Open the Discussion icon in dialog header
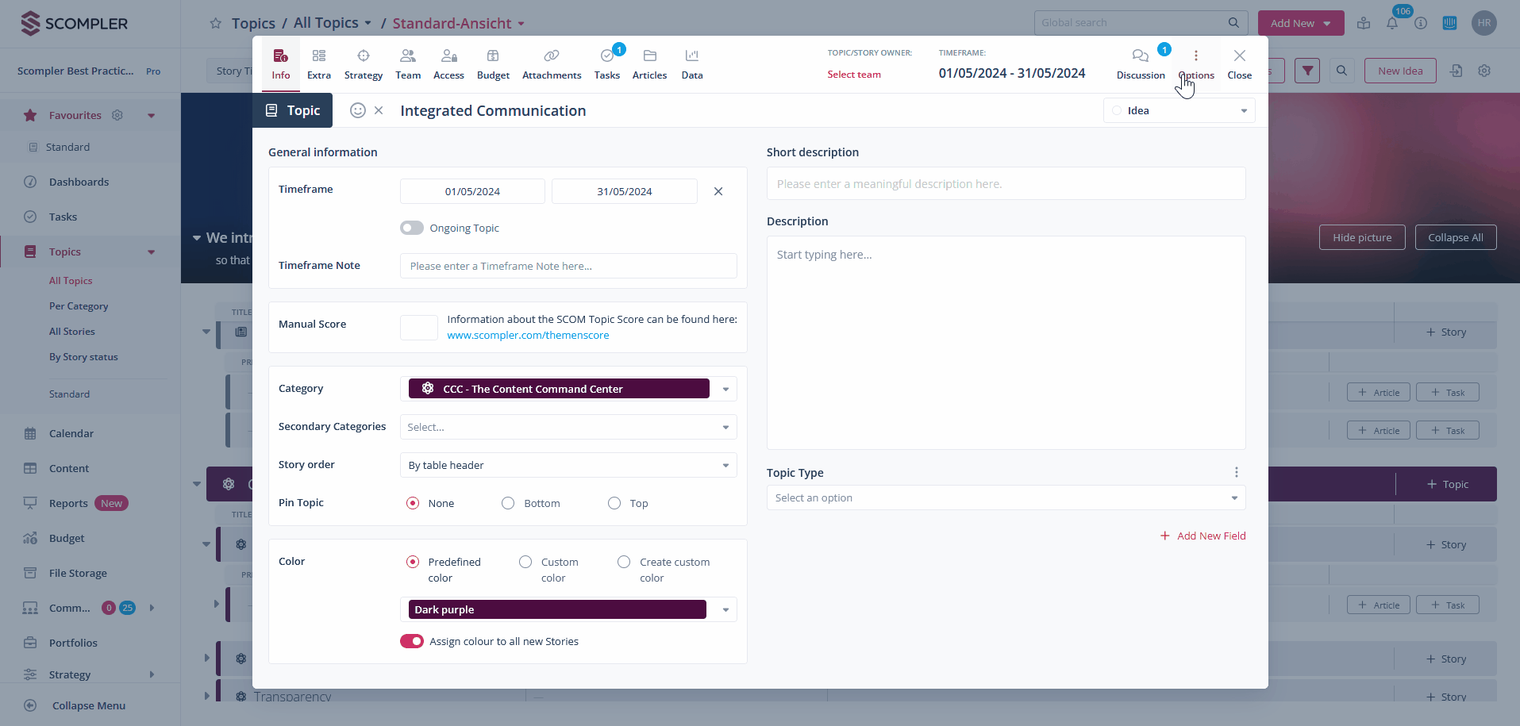 point(1140,56)
